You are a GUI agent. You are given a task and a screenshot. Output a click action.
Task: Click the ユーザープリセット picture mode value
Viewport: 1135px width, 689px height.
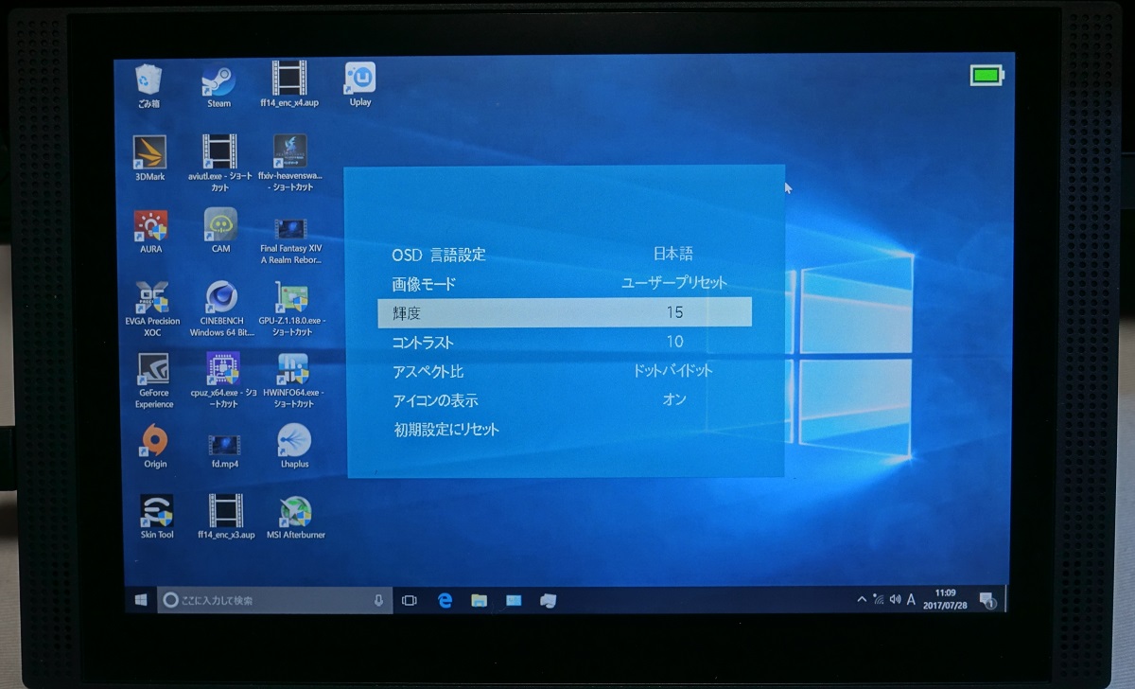(674, 283)
